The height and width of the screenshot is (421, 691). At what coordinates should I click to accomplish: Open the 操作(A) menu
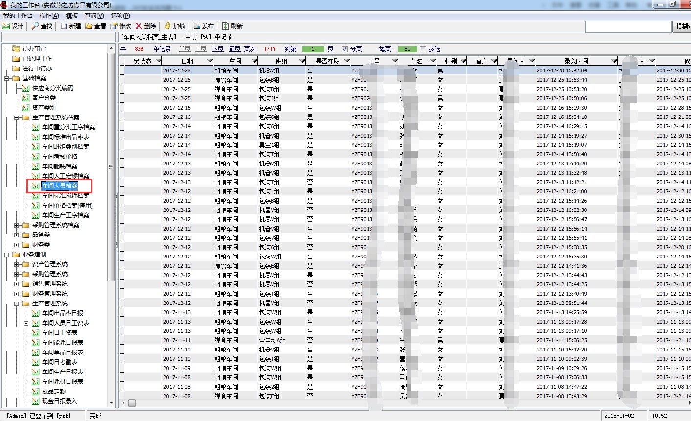coord(49,16)
